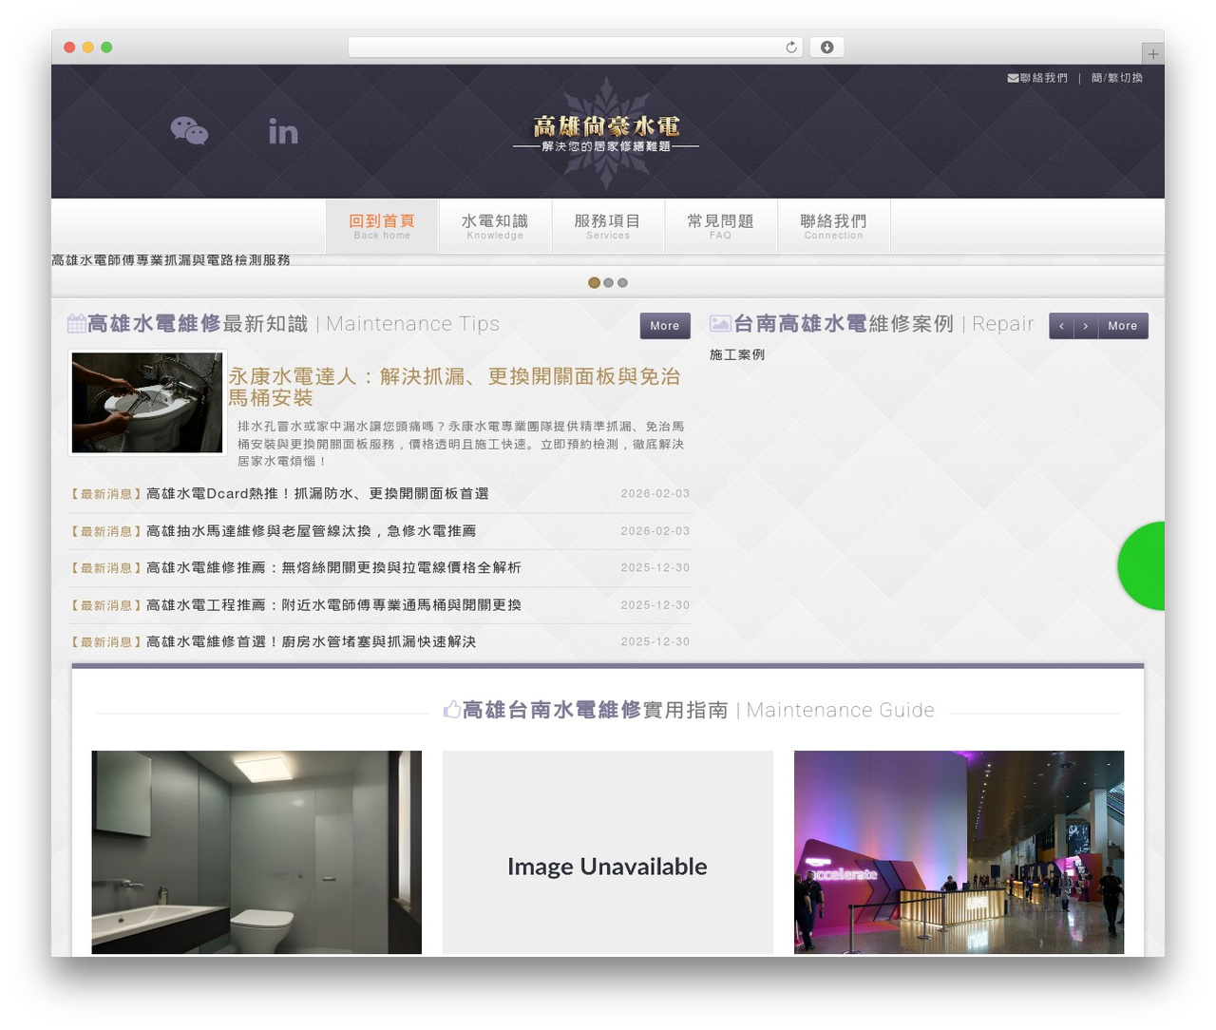
Task: Click the calendar icon by 高雄水電維修
Action: (x=77, y=323)
